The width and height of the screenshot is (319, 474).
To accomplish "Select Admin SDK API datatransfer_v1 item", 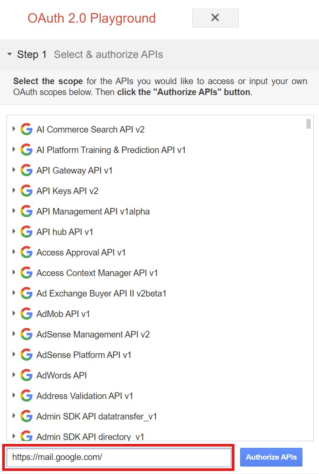I will 97,416.
